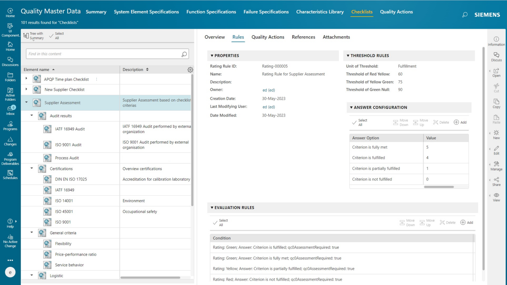Click the Copy icon in right panel
This screenshot has width=507, height=285.
(496, 103)
